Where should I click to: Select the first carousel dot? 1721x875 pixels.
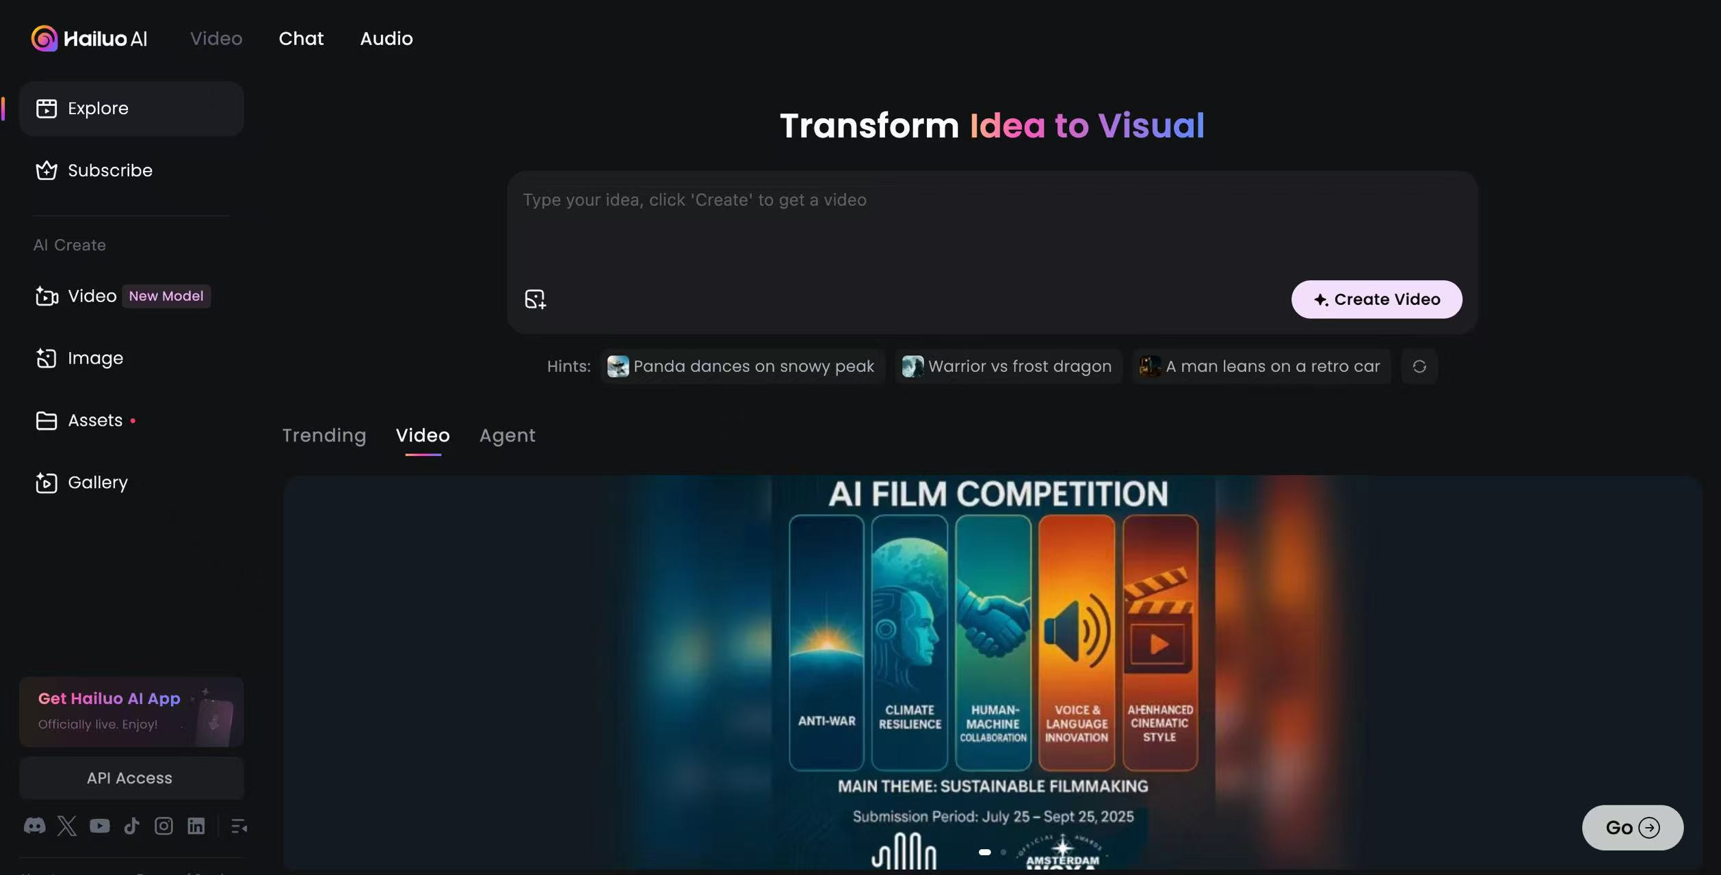[984, 852]
